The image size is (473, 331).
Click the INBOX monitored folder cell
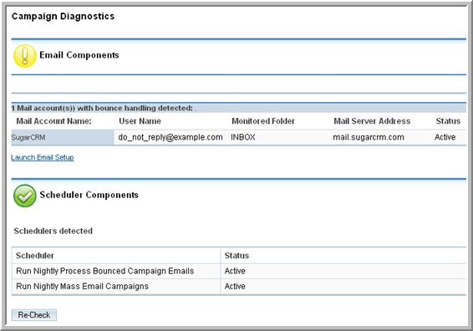pos(243,137)
